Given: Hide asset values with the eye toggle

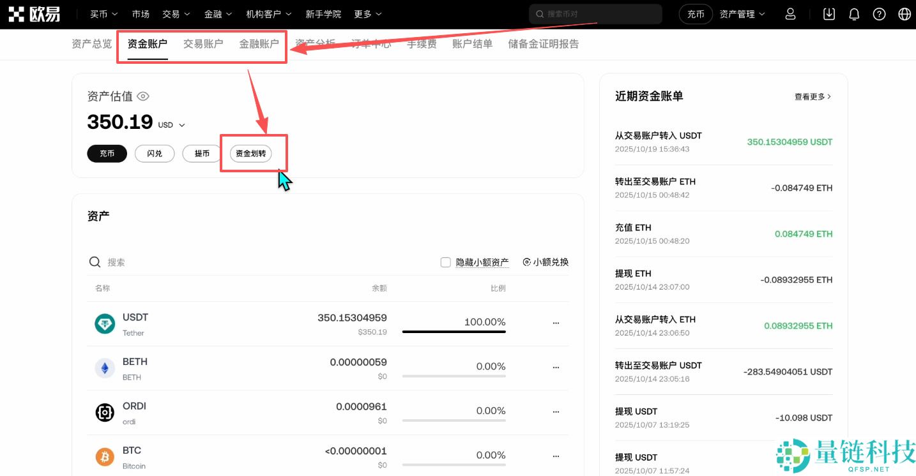Looking at the screenshot, I should point(142,96).
